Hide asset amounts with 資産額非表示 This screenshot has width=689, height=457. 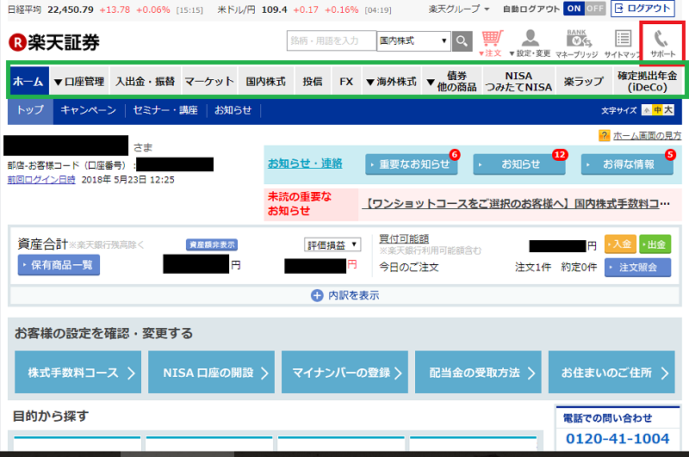[212, 244]
